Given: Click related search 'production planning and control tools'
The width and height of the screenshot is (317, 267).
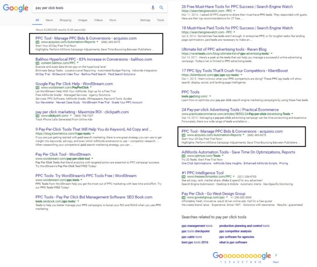Looking at the screenshot, I should point(244,226).
